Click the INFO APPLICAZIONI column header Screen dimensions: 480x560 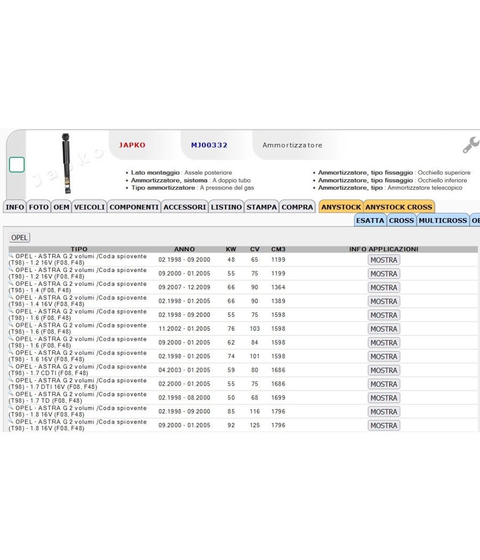pyautogui.click(x=383, y=249)
